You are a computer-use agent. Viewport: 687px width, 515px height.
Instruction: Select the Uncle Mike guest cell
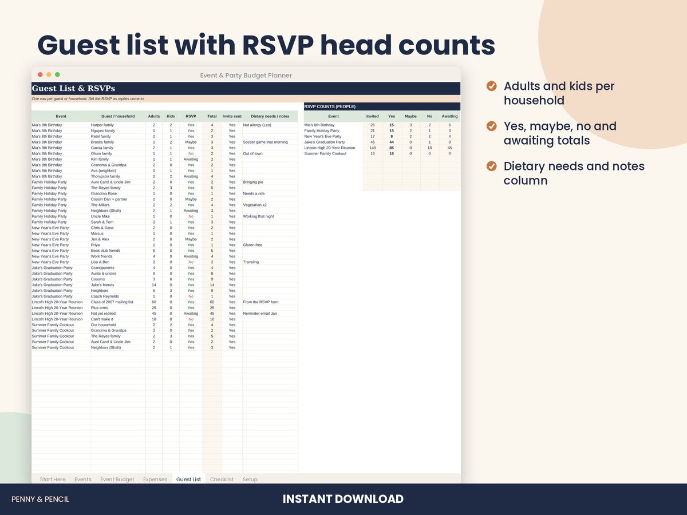[x=118, y=216]
